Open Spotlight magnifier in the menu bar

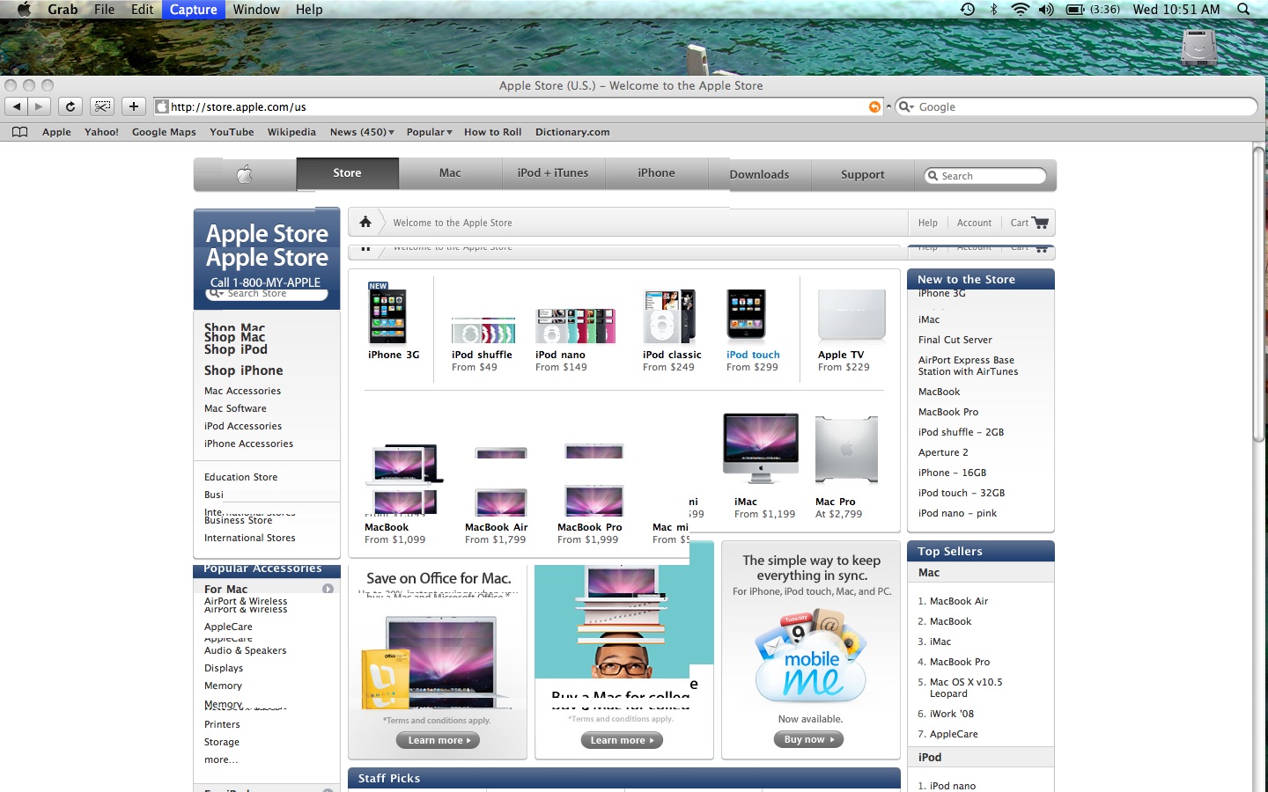tap(1243, 9)
